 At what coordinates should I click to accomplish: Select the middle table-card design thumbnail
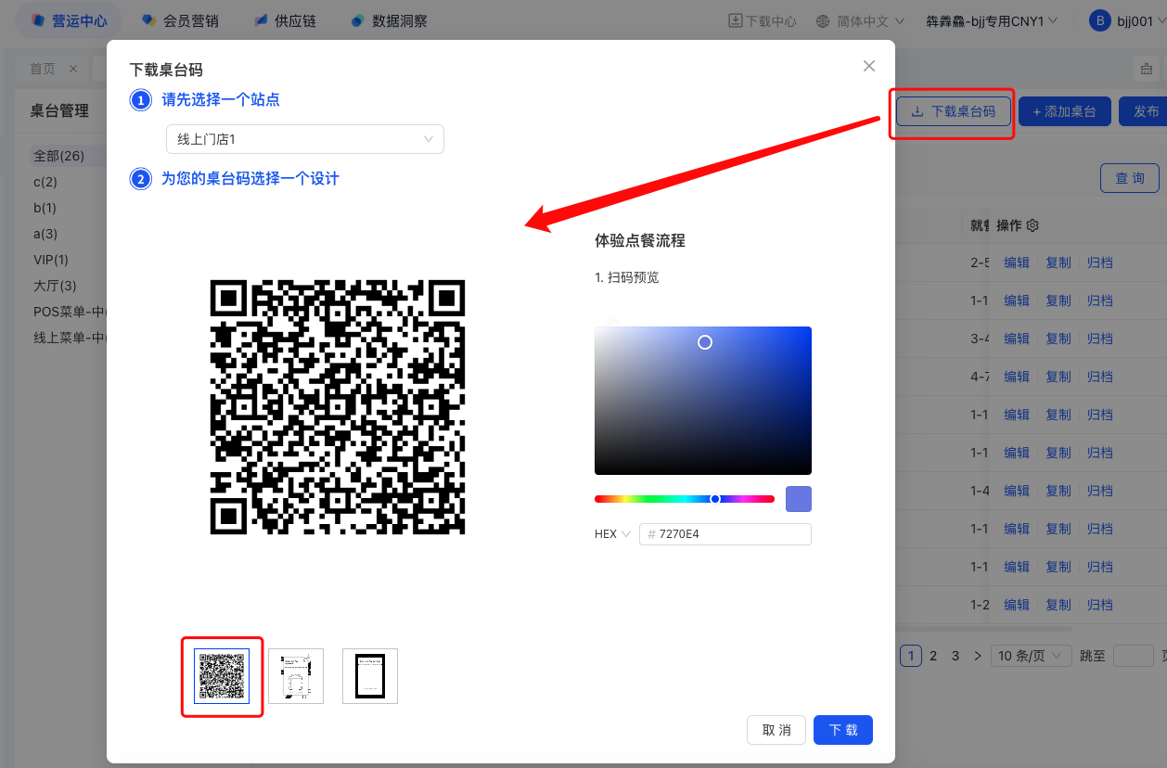coord(296,676)
